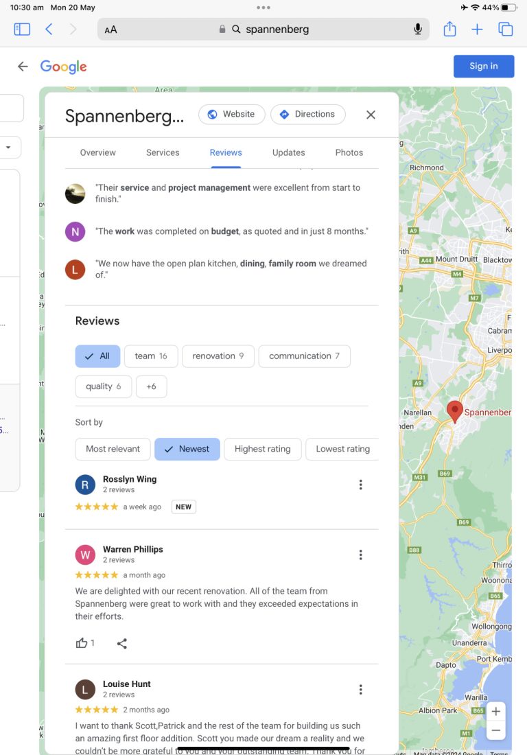The width and height of the screenshot is (527, 755).
Task: Show Safari tab overview icon
Action: (x=506, y=29)
